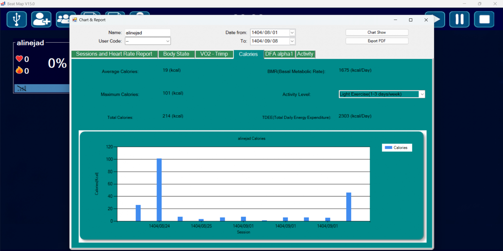Click the calories flame icon

[x=19, y=70]
